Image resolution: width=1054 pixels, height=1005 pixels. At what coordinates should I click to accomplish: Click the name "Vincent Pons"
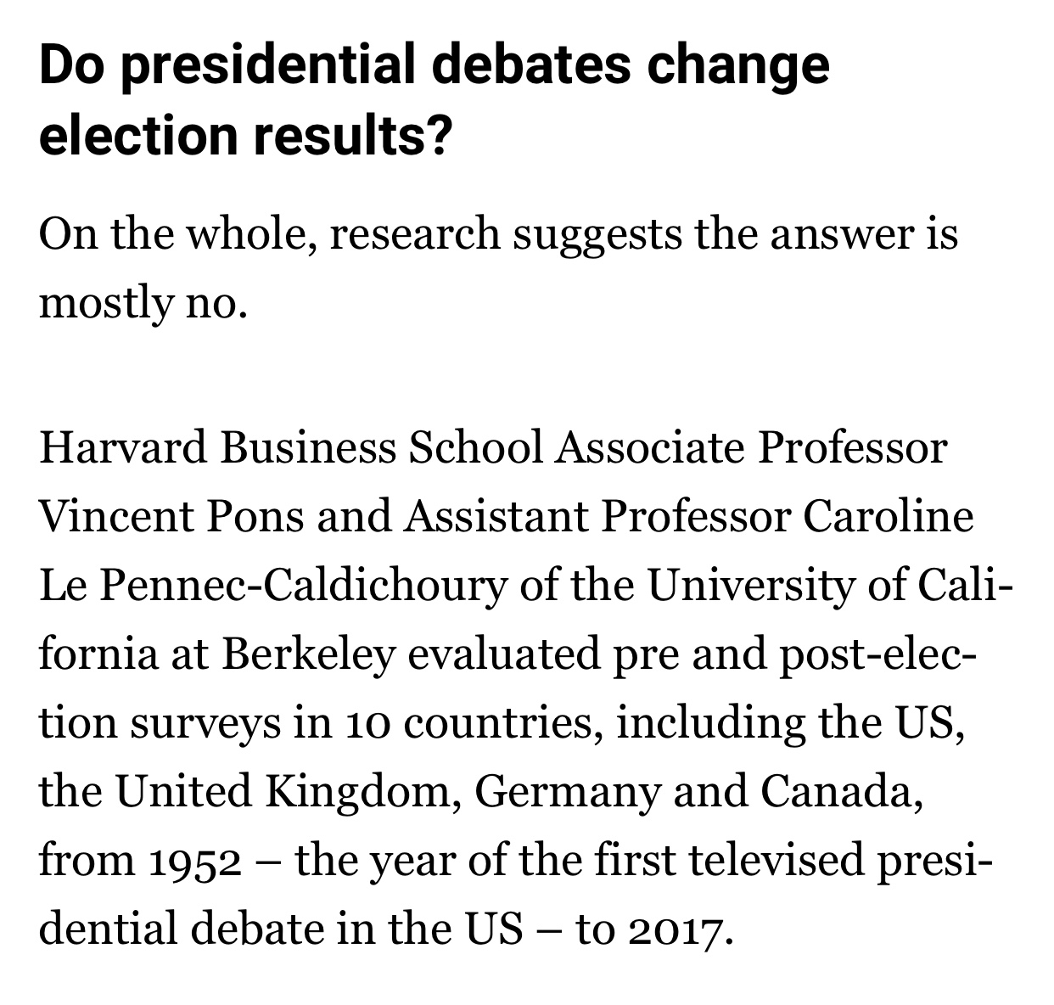click(171, 516)
